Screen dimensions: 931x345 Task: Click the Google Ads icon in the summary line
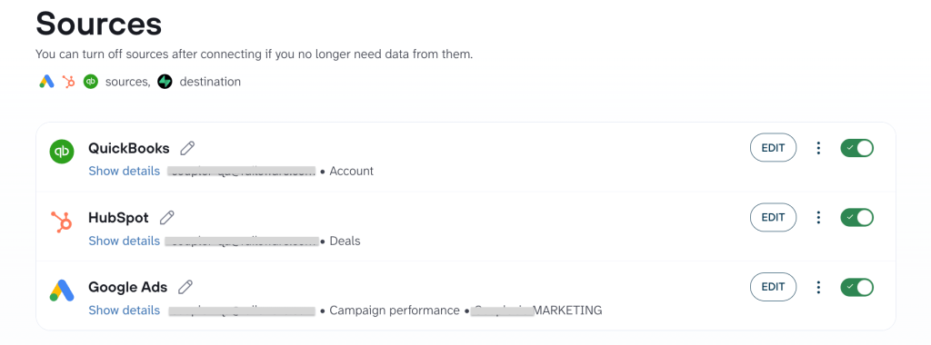pos(47,82)
